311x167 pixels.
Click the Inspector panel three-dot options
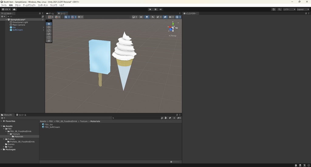[x=309, y=13]
